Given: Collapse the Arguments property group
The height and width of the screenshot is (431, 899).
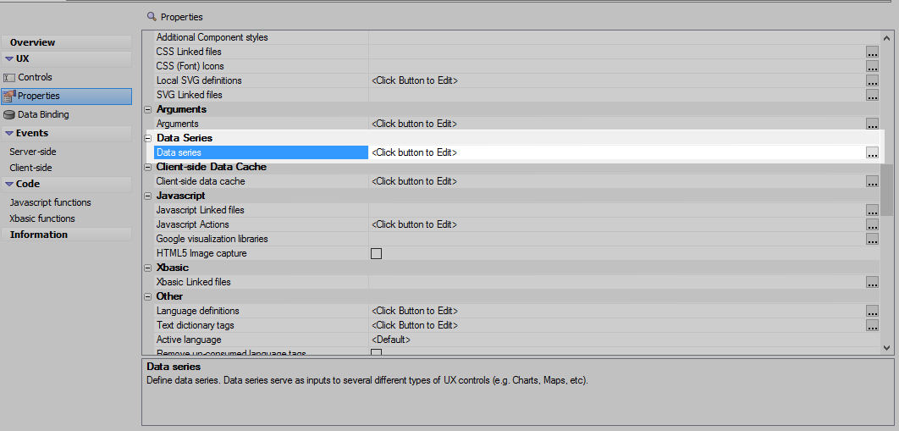Looking at the screenshot, I should click(147, 109).
